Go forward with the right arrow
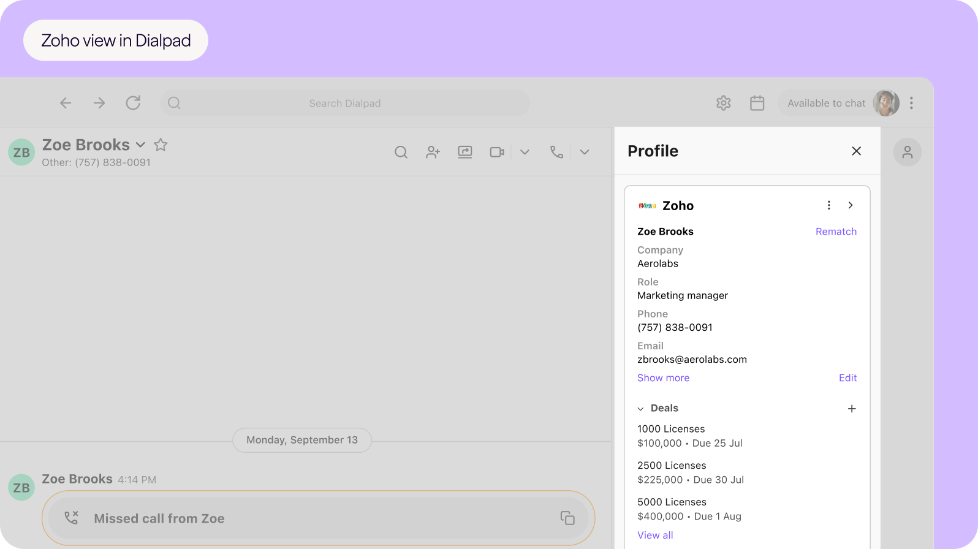 [x=99, y=103]
